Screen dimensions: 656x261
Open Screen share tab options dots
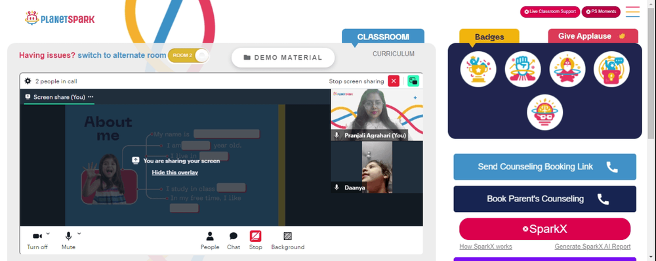pyautogui.click(x=91, y=97)
